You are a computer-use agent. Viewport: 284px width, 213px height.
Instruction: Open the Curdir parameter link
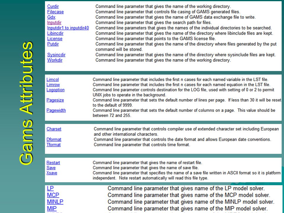point(53,6)
